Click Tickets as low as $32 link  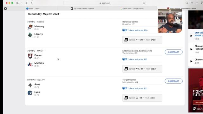(137, 88)
